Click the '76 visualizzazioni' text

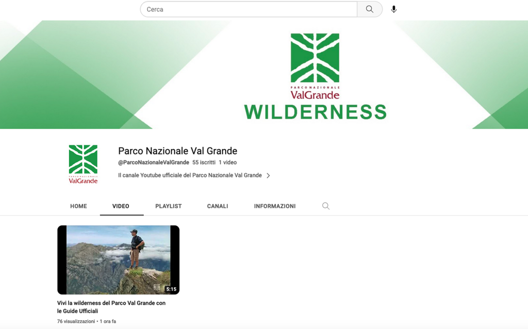76,321
